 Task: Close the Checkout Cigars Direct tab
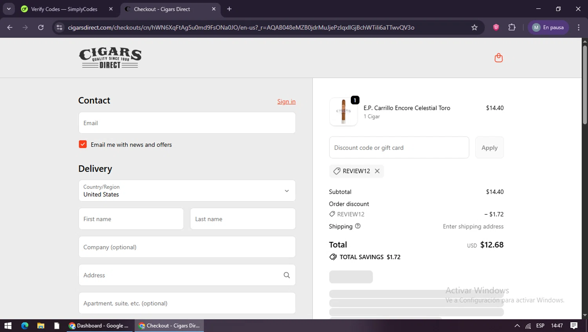pyautogui.click(x=214, y=9)
